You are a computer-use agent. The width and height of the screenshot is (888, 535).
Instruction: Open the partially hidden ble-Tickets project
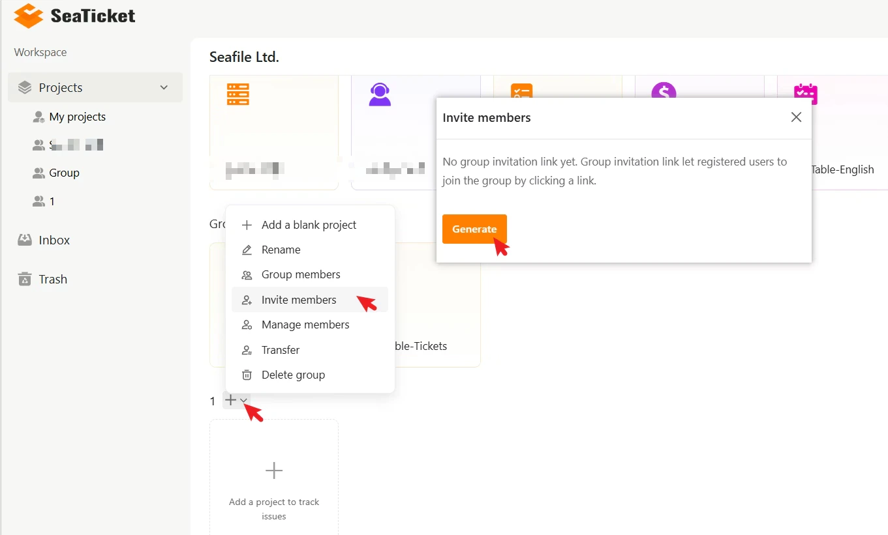[421, 346]
